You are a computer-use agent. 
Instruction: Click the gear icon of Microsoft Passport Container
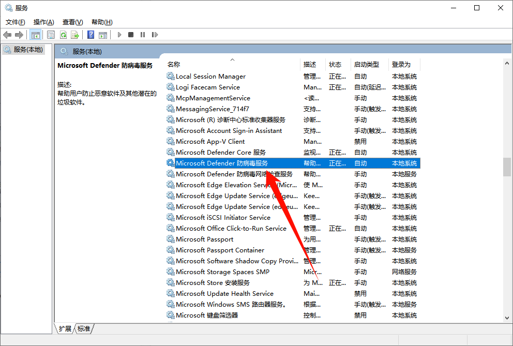[171, 250]
